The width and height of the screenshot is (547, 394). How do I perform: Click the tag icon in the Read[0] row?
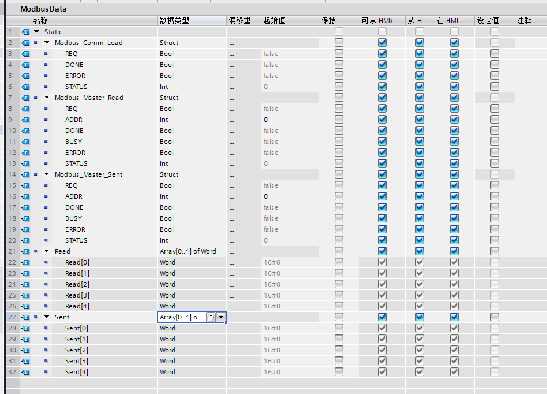click(25, 262)
